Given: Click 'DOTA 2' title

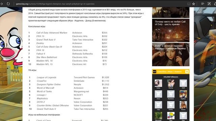Looking at the screenshot, I should tap(40, 102).
